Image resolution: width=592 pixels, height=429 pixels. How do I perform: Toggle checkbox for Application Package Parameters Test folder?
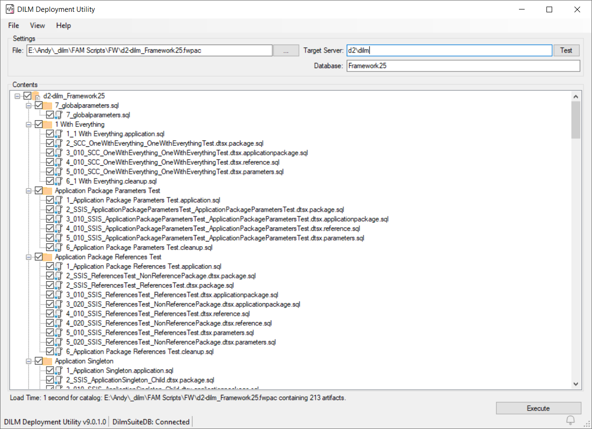tap(38, 191)
